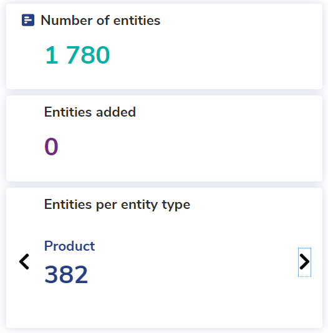This screenshot has height=333, width=328.
Task: Step the entity type carousel backward
Action: point(24,262)
